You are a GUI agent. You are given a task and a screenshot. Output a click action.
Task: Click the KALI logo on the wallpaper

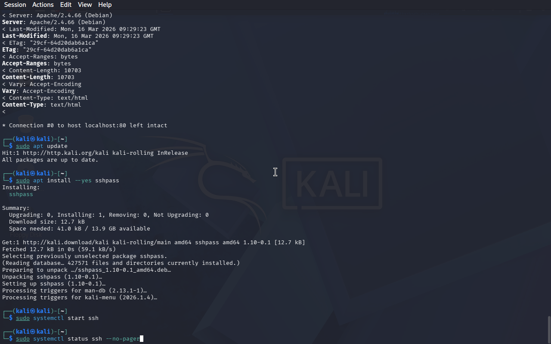click(332, 184)
